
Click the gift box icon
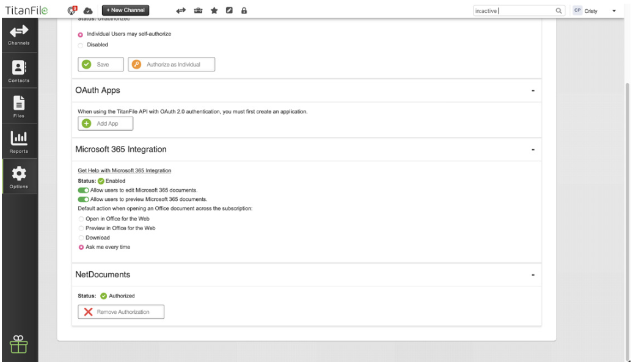click(18, 344)
